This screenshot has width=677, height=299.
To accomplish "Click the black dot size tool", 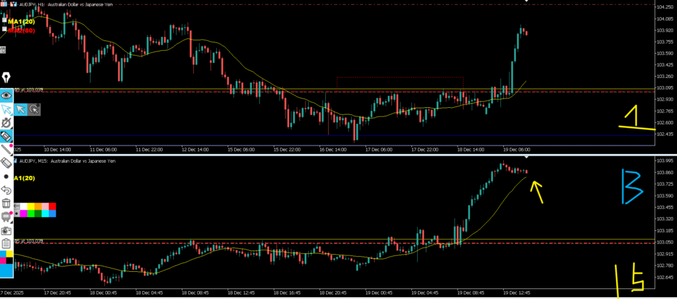I will pos(7,177).
